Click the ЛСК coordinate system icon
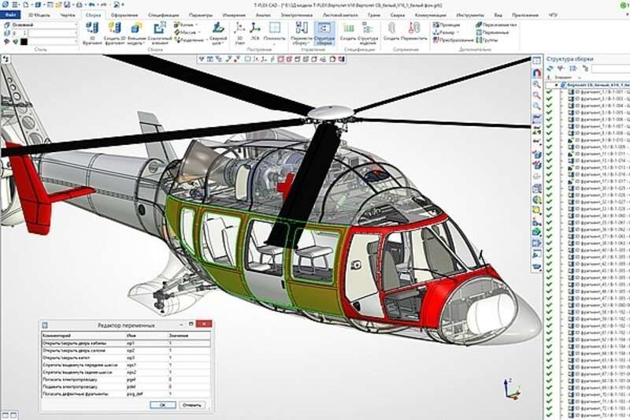This screenshot has height=420, width=630. pyautogui.click(x=254, y=30)
